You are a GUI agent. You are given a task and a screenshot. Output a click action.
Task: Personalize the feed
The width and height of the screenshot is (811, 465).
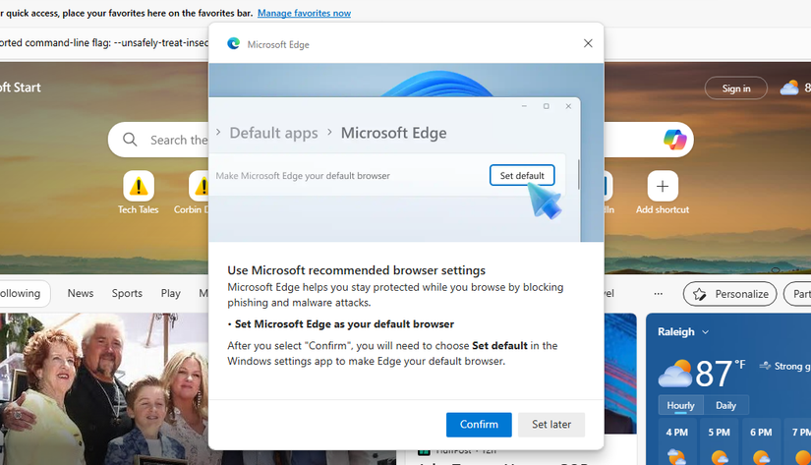[729, 294]
